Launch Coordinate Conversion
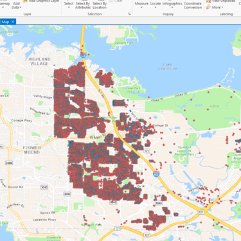 (193, 5)
